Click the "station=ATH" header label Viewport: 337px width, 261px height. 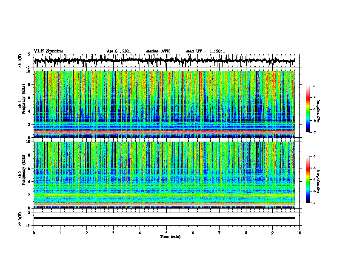(158, 51)
